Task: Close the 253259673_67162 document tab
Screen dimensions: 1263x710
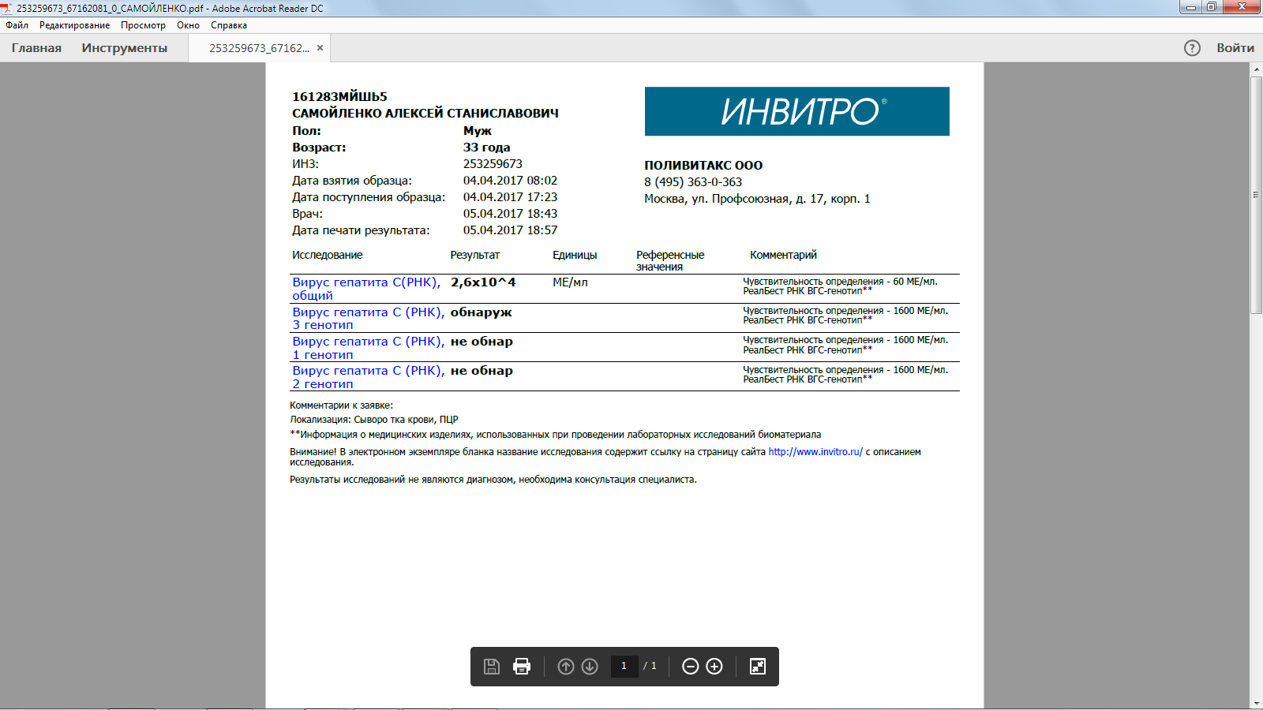Action: pos(320,48)
